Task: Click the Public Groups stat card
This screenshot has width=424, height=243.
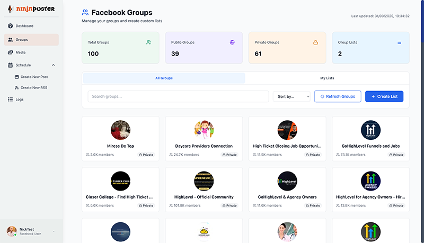Action: coord(204,48)
